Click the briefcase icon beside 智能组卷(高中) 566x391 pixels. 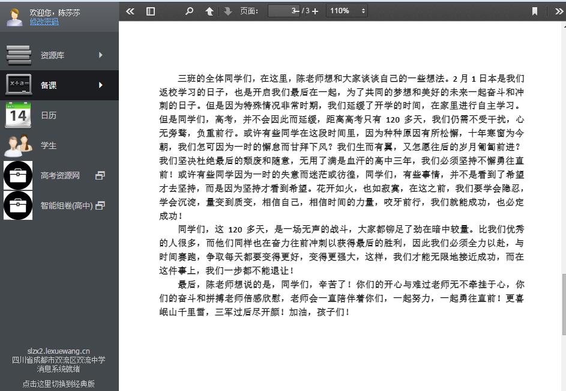click(18, 205)
